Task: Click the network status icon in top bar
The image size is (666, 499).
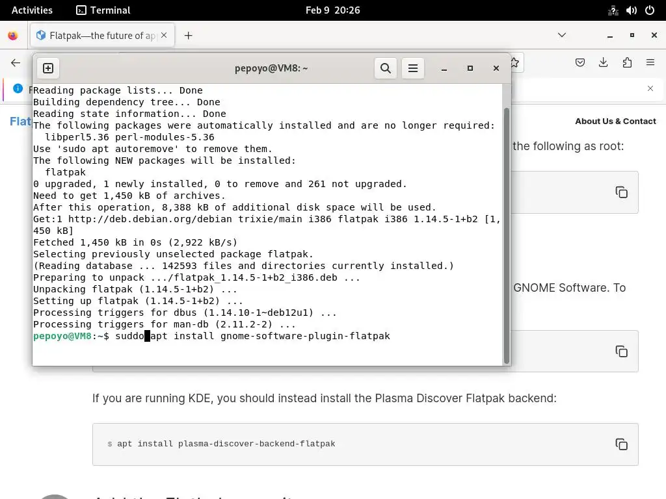Action: [x=613, y=10]
